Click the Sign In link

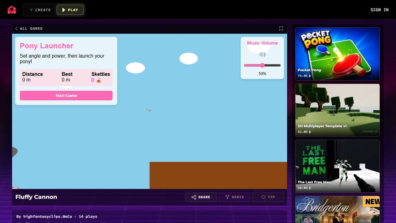click(x=379, y=10)
